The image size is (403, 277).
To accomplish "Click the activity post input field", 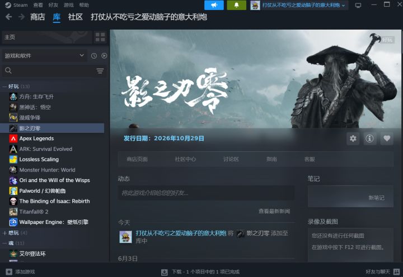I will tap(206, 193).
